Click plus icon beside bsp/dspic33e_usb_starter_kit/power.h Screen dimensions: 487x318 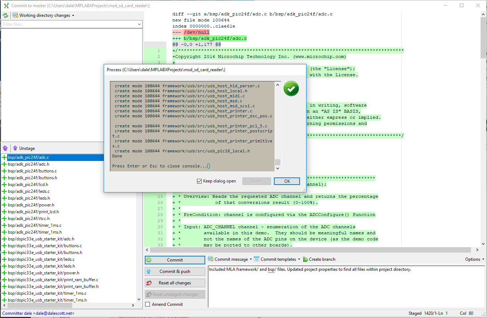tap(4, 273)
